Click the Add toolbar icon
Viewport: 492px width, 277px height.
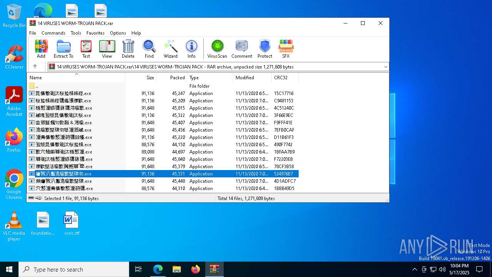(41, 49)
